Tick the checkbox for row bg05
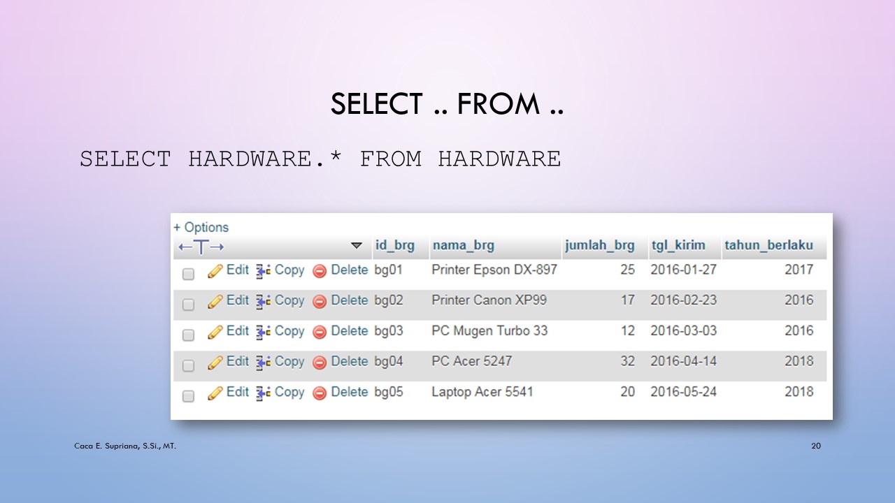Viewport: 895px width, 503px height. [x=188, y=396]
